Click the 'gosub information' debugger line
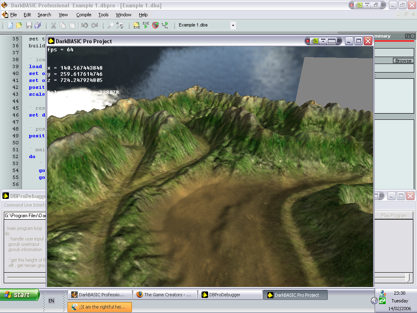Viewport: 417px width, 313px height. [x=25, y=249]
